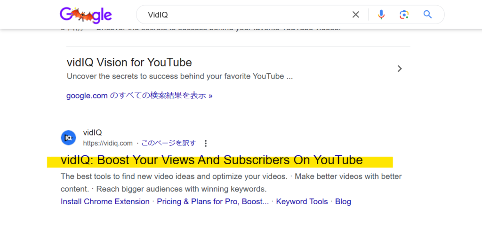Click the result snippet starting 'The best tools'

click(231, 183)
